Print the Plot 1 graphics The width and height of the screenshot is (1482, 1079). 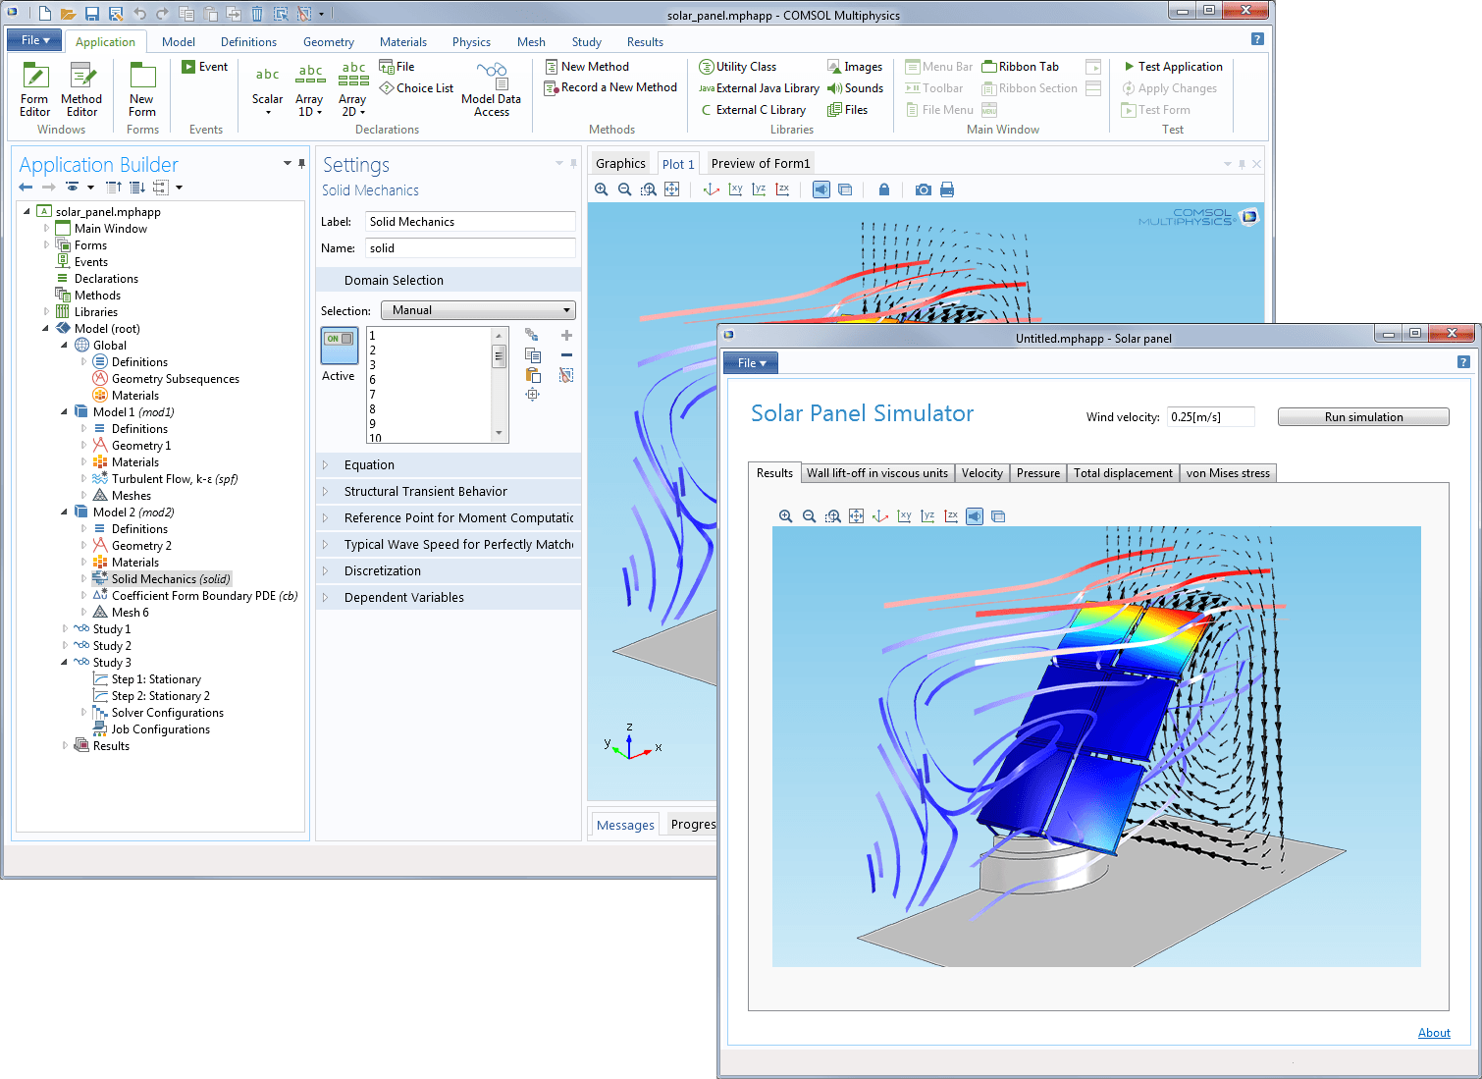click(x=947, y=189)
